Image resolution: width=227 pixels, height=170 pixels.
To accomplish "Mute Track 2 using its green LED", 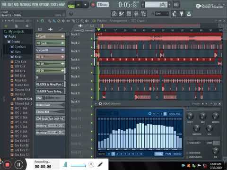I will (92, 47).
